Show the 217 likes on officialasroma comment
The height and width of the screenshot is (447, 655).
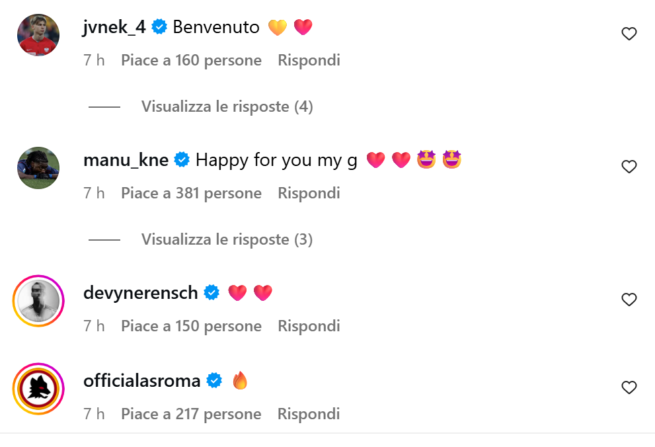point(191,415)
